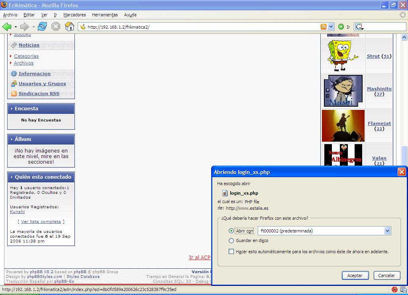This screenshot has width=408, height=295.
Task: Collapse the Álbum panel header arrow
Action: pyautogui.click(x=12, y=139)
